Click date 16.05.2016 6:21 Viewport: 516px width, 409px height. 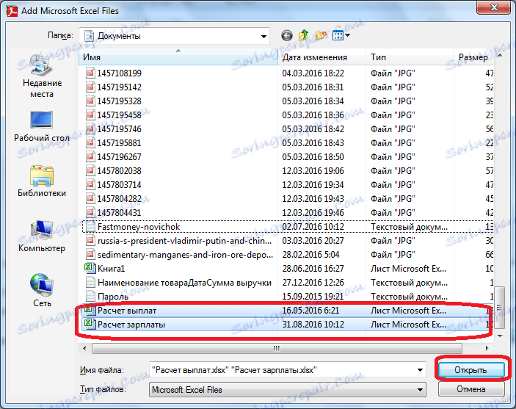coord(310,310)
